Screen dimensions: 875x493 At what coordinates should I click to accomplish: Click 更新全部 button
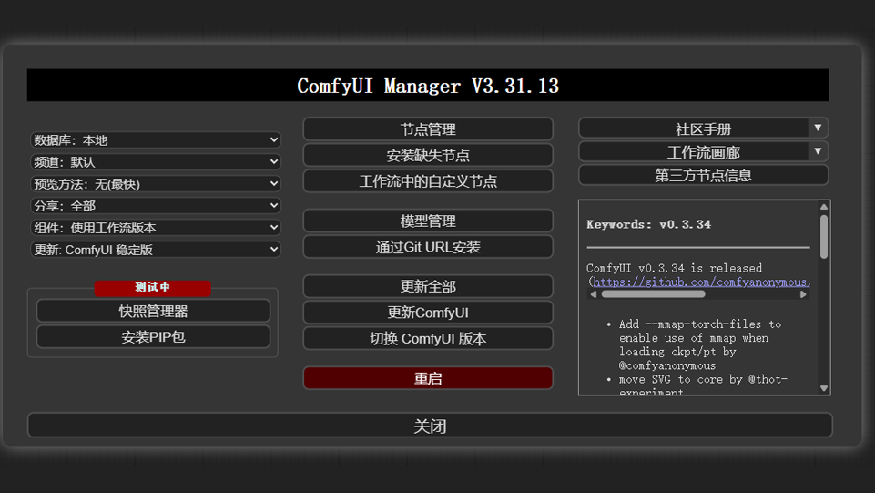428,286
